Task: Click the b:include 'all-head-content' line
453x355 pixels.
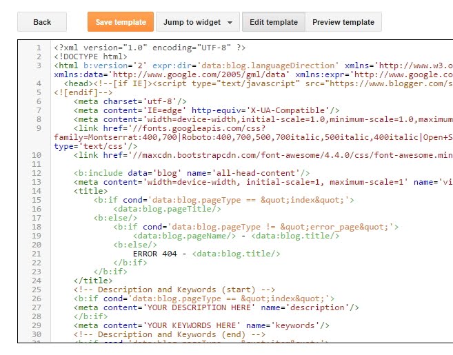Action: pyautogui.click(x=192, y=173)
